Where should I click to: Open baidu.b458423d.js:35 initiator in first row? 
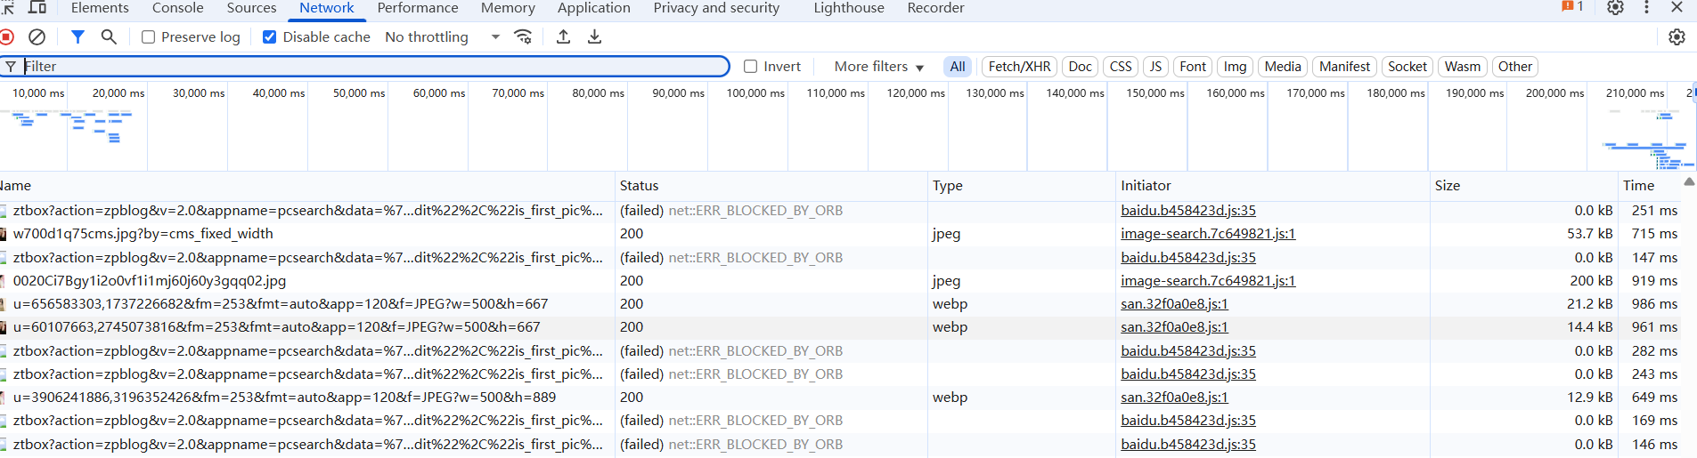[1188, 211]
